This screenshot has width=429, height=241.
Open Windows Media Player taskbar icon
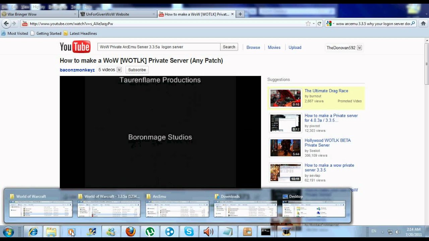pos(71,232)
